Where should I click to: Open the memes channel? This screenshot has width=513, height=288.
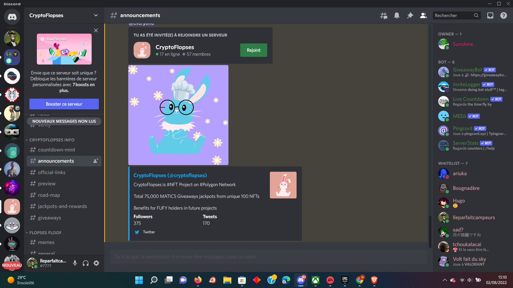point(64,242)
